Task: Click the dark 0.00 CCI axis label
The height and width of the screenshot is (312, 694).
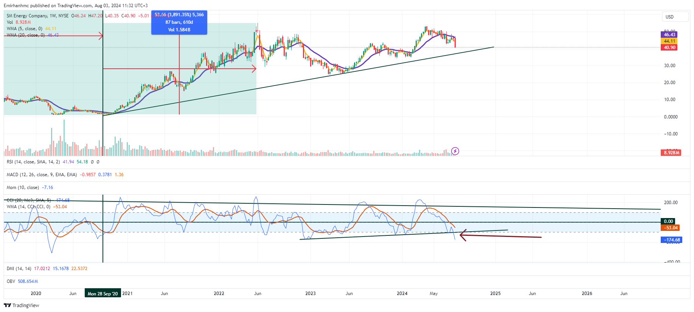Action: pyautogui.click(x=668, y=221)
